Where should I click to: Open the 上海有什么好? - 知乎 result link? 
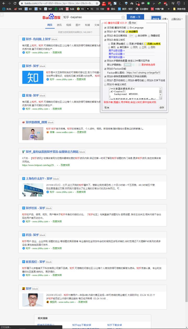(39, 179)
